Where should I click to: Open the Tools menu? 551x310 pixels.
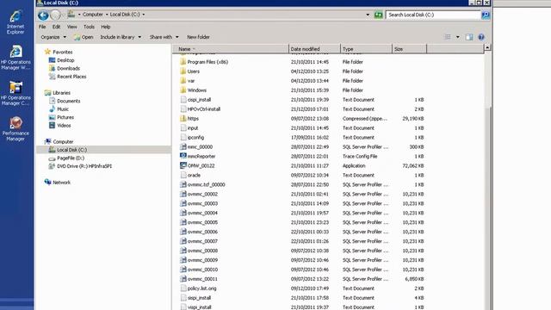click(89, 27)
